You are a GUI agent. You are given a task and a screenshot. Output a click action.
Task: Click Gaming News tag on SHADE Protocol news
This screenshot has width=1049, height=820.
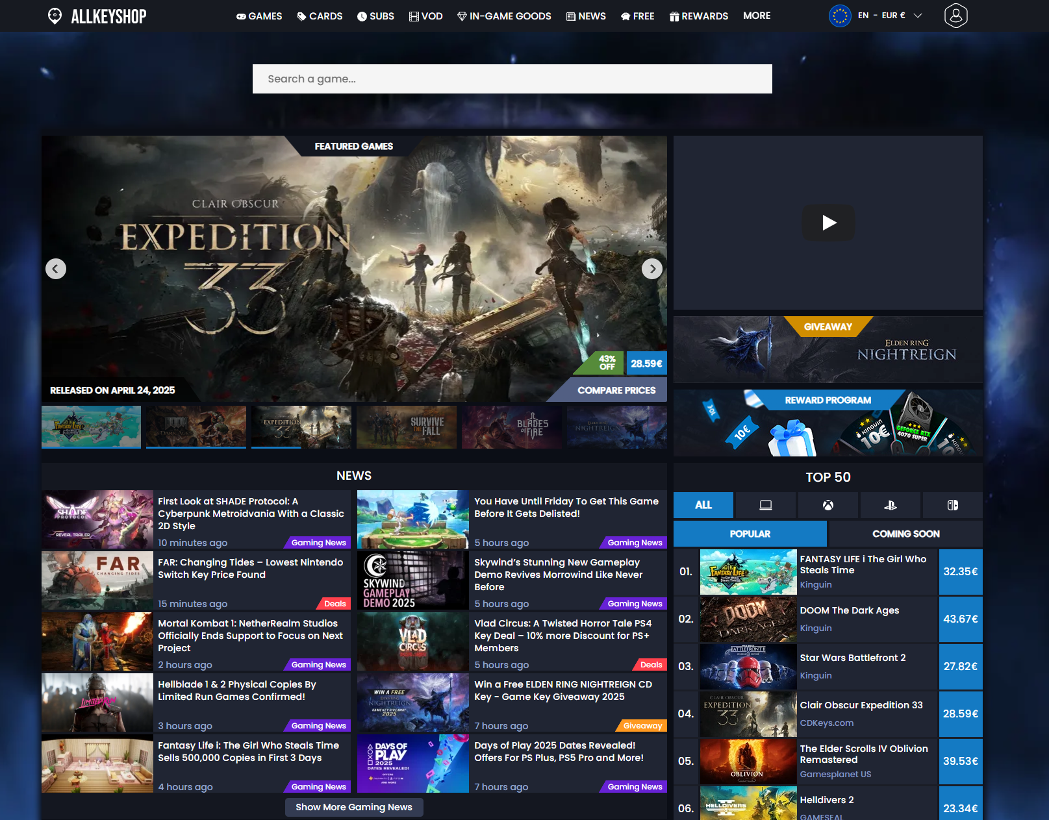point(318,543)
